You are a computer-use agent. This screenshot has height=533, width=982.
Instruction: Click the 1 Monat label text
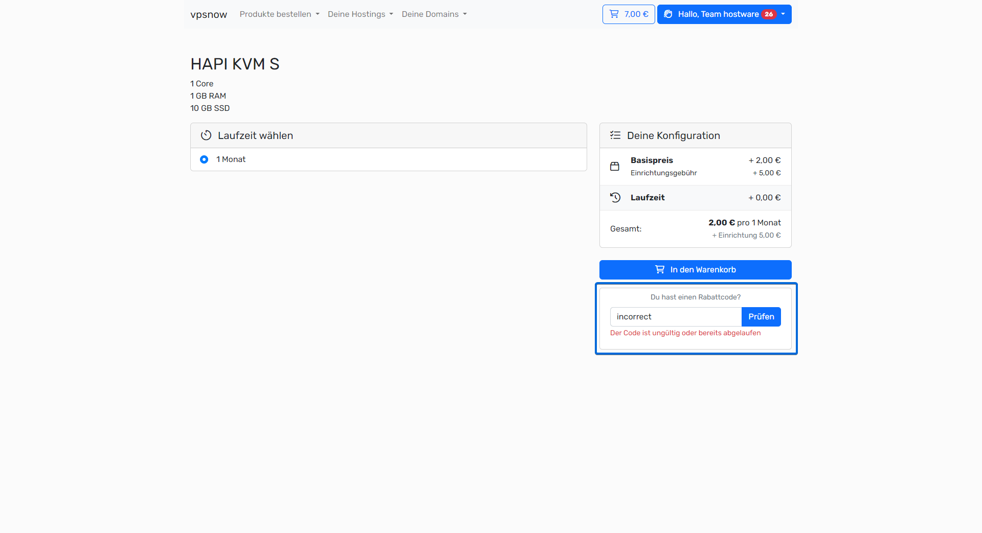[x=231, y=159]
